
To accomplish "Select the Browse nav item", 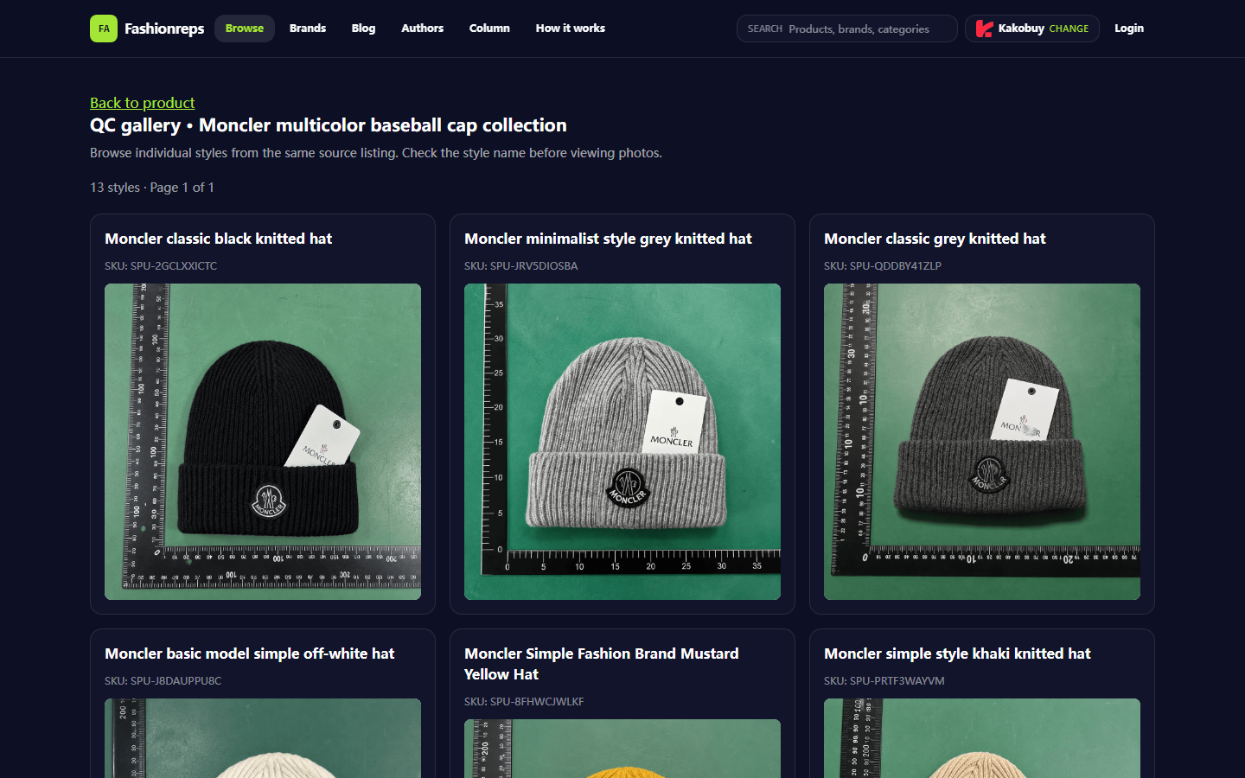I will pos(245,29).
